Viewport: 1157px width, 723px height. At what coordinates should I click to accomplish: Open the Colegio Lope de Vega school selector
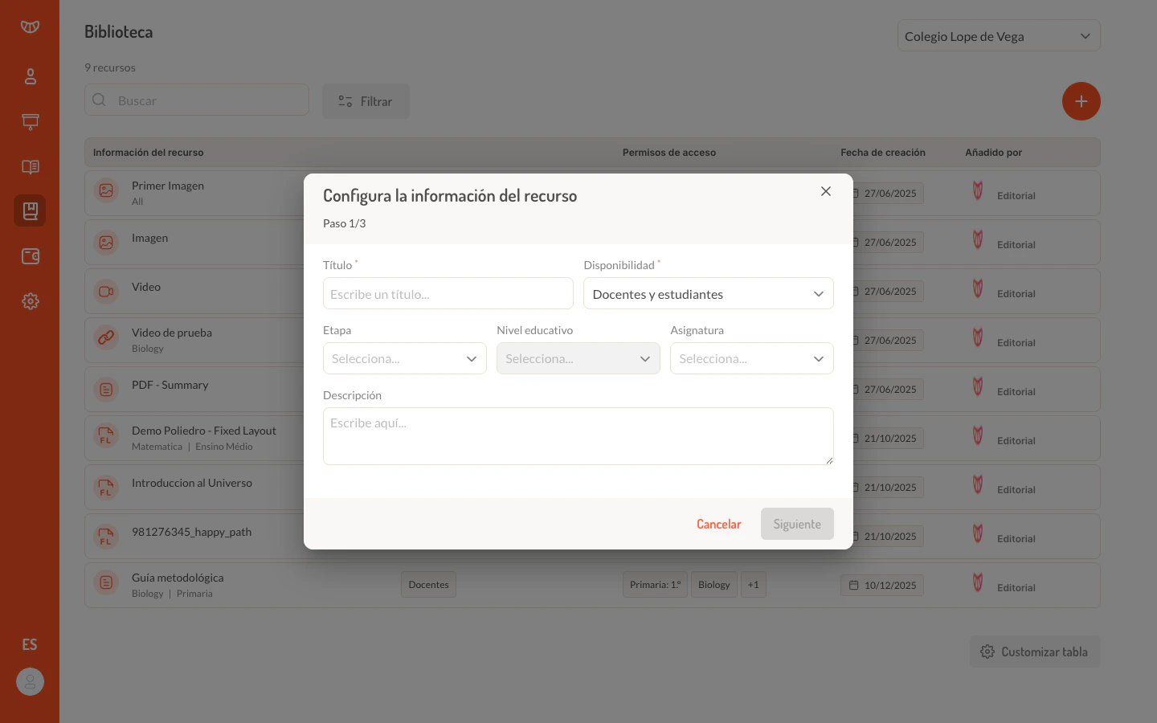click(999, 35)
